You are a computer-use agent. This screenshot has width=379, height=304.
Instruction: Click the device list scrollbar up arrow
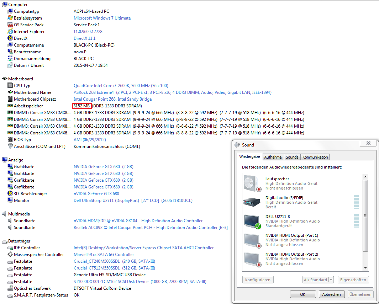click(365, 177)
